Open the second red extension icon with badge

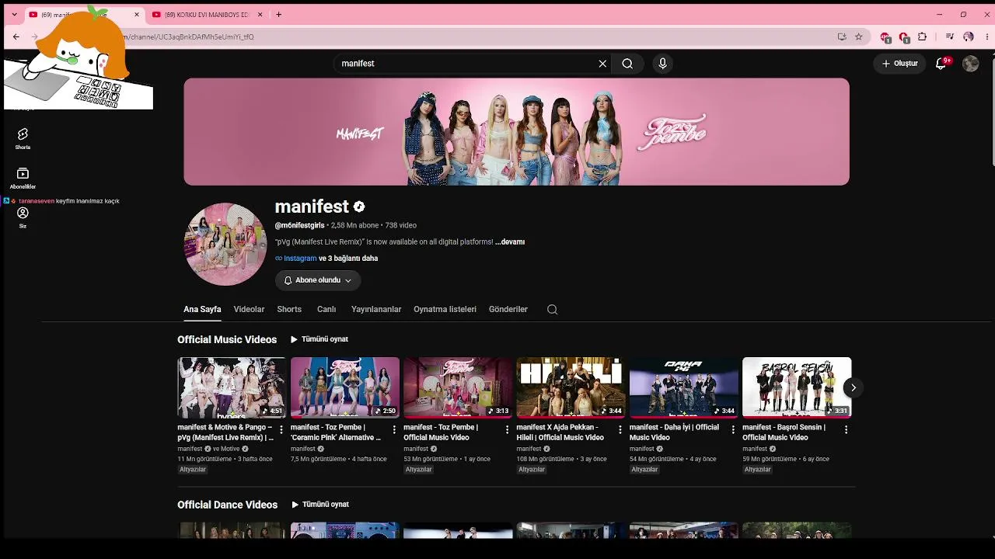tap(904, 36)
